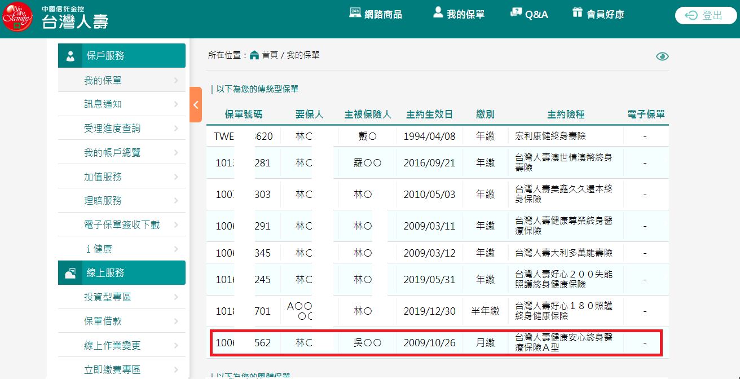This screenshot has width=740, height=379.
Task: Click the 會員好康 gift icon
Action: [x=576, y=12]
